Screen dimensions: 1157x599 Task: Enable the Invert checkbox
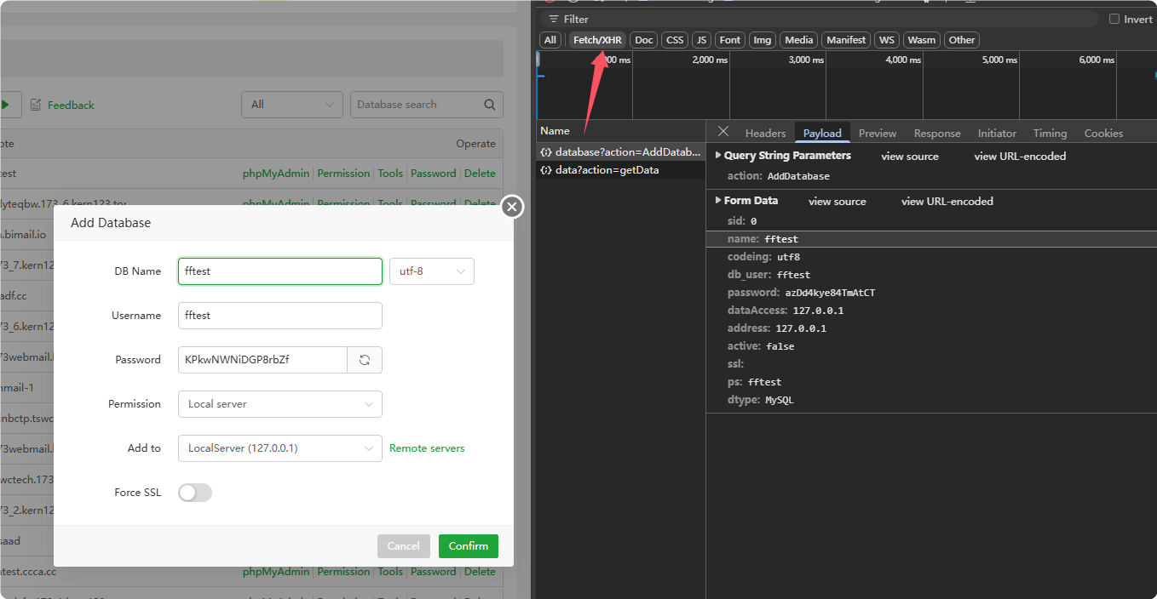click(1114, 19)
